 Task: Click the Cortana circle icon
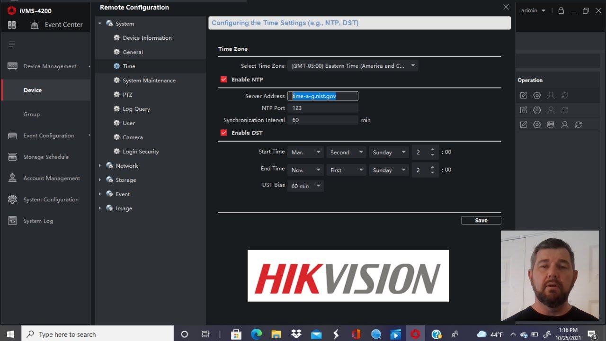pyautogui.click(x=185, y=334)
